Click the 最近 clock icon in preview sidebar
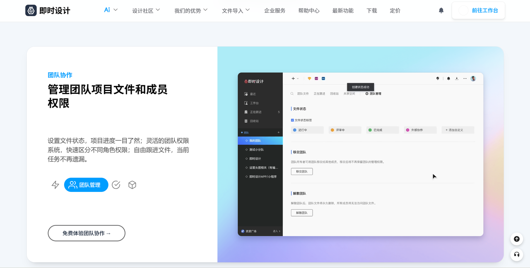Screen dimensions: 530x268 [246, 94]
